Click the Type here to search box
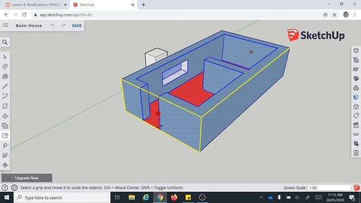The width and height of the screenshot is (361, 203). click(x=62, y=197)
